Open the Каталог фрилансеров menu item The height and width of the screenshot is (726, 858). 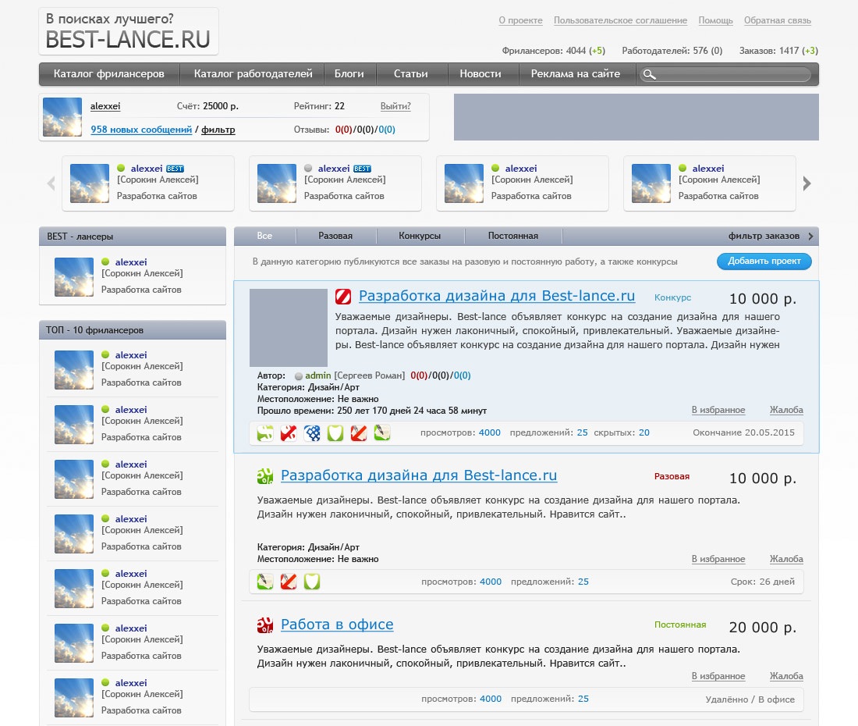[x=109, y=74]
